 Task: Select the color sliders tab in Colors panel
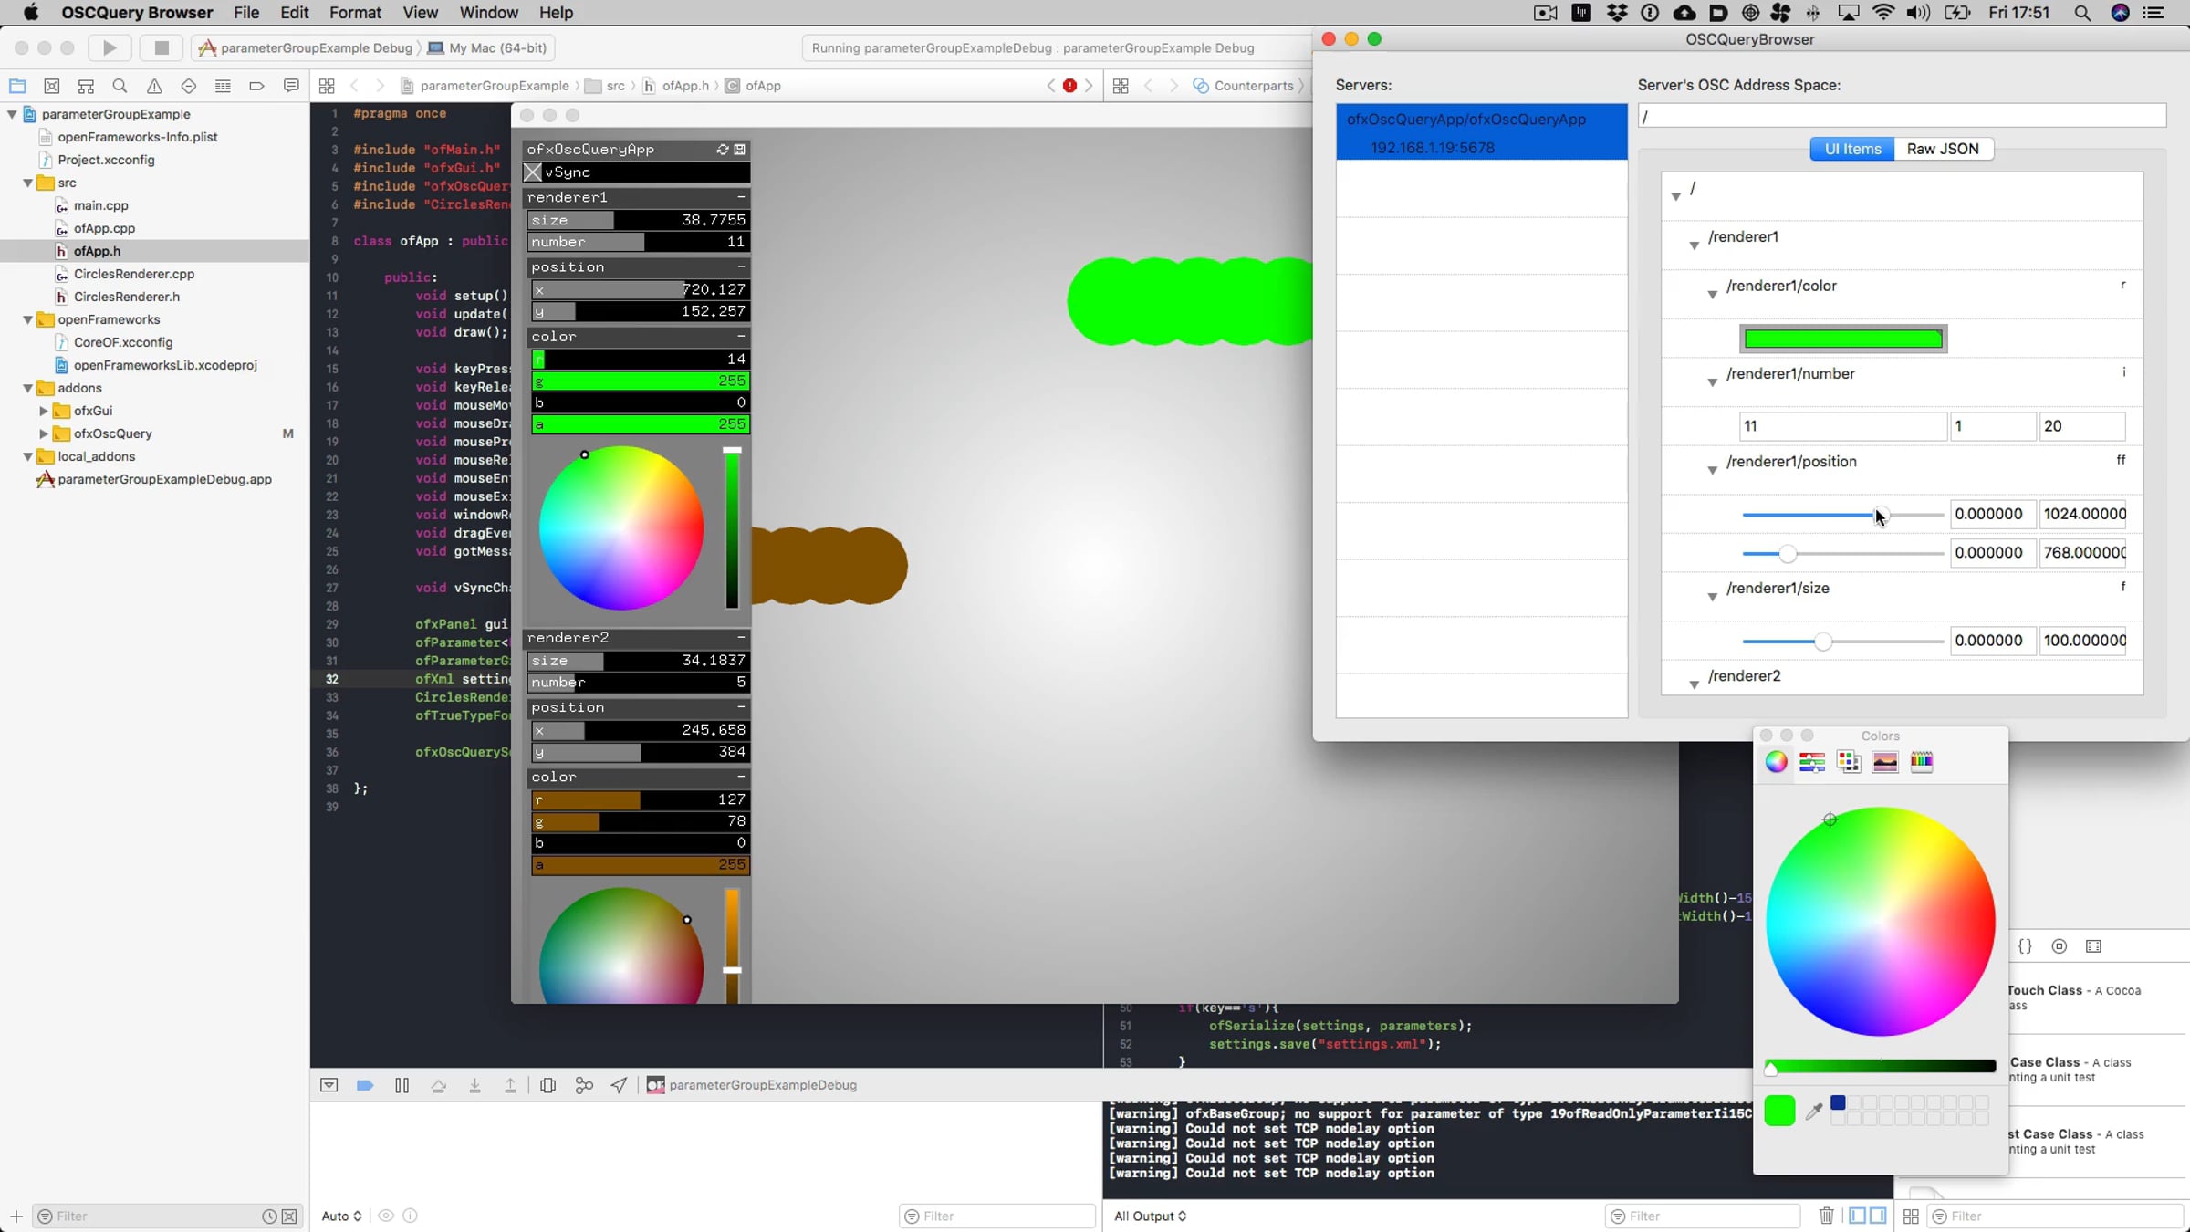click(1812, 762)
